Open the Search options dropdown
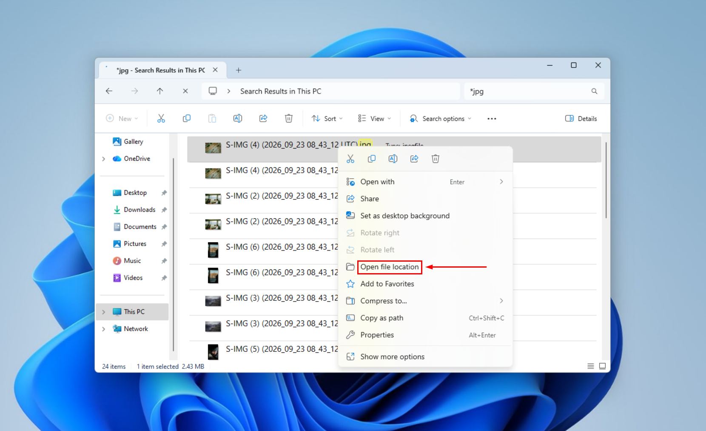Screen dimensions: 706x431 tap(440, 119)
